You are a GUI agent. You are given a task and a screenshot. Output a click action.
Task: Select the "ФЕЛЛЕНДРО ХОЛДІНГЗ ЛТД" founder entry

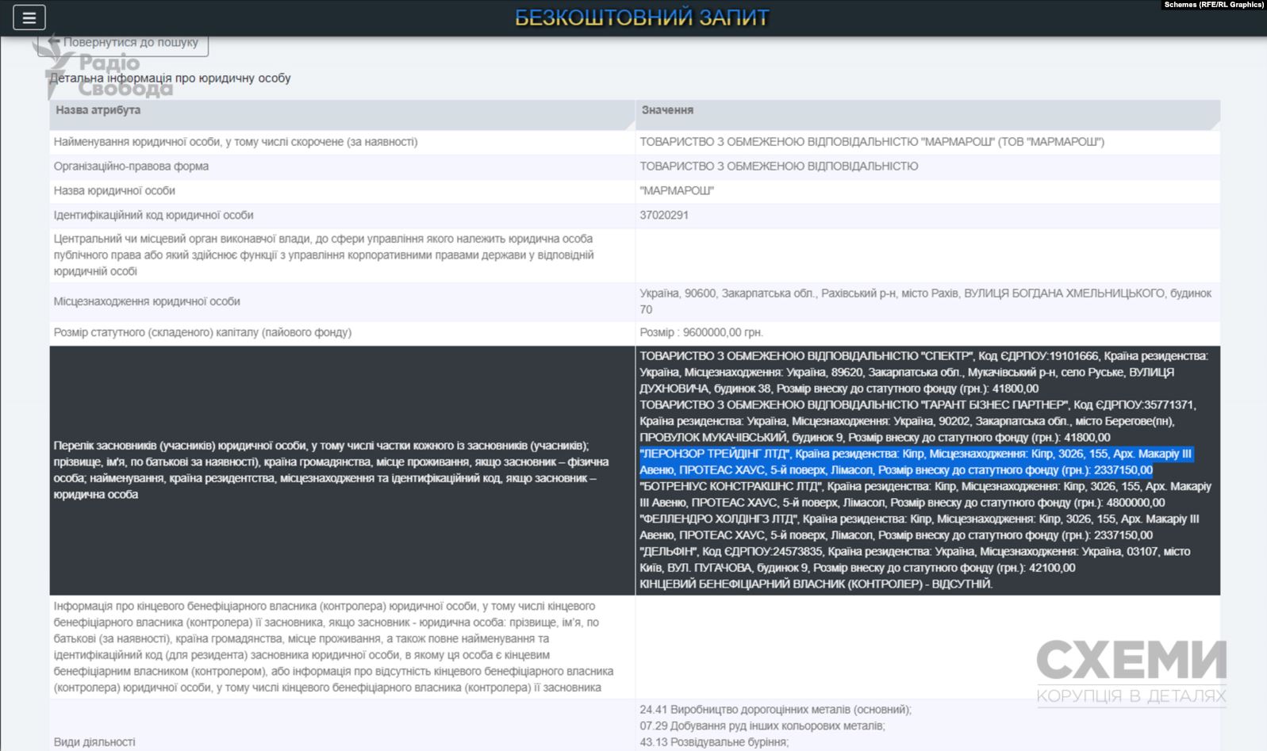click(x=920, y=527)
